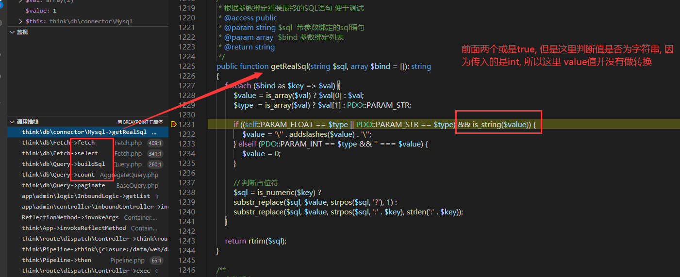Open the Query->paginate stack frame
680x277 pixels.
(x=88, y=185)
